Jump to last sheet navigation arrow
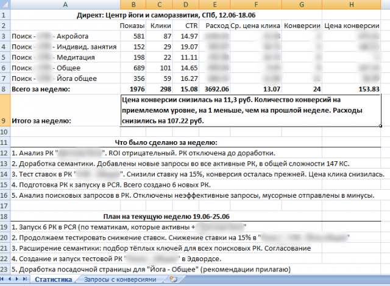Viewport: 390px width, 286px height. (x=24, y=279)
